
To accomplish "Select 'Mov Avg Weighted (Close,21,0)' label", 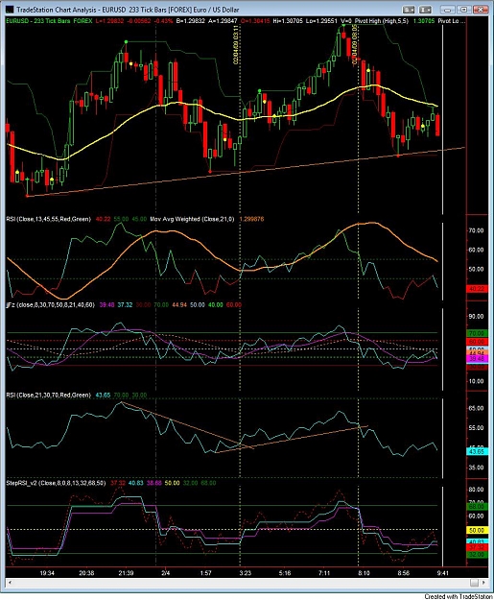I will pyautogui.click(x=192, y=219).
